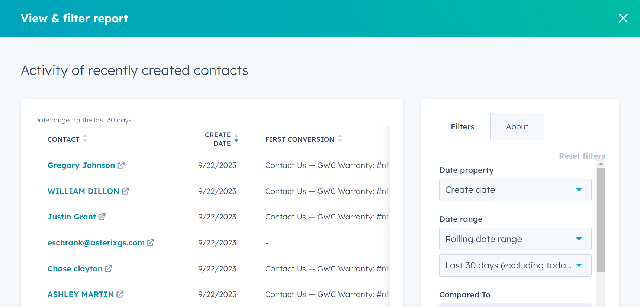Screen dimensions: 640x307
Task: Open Chase clayton external link icon
Action: click(108, 268)
